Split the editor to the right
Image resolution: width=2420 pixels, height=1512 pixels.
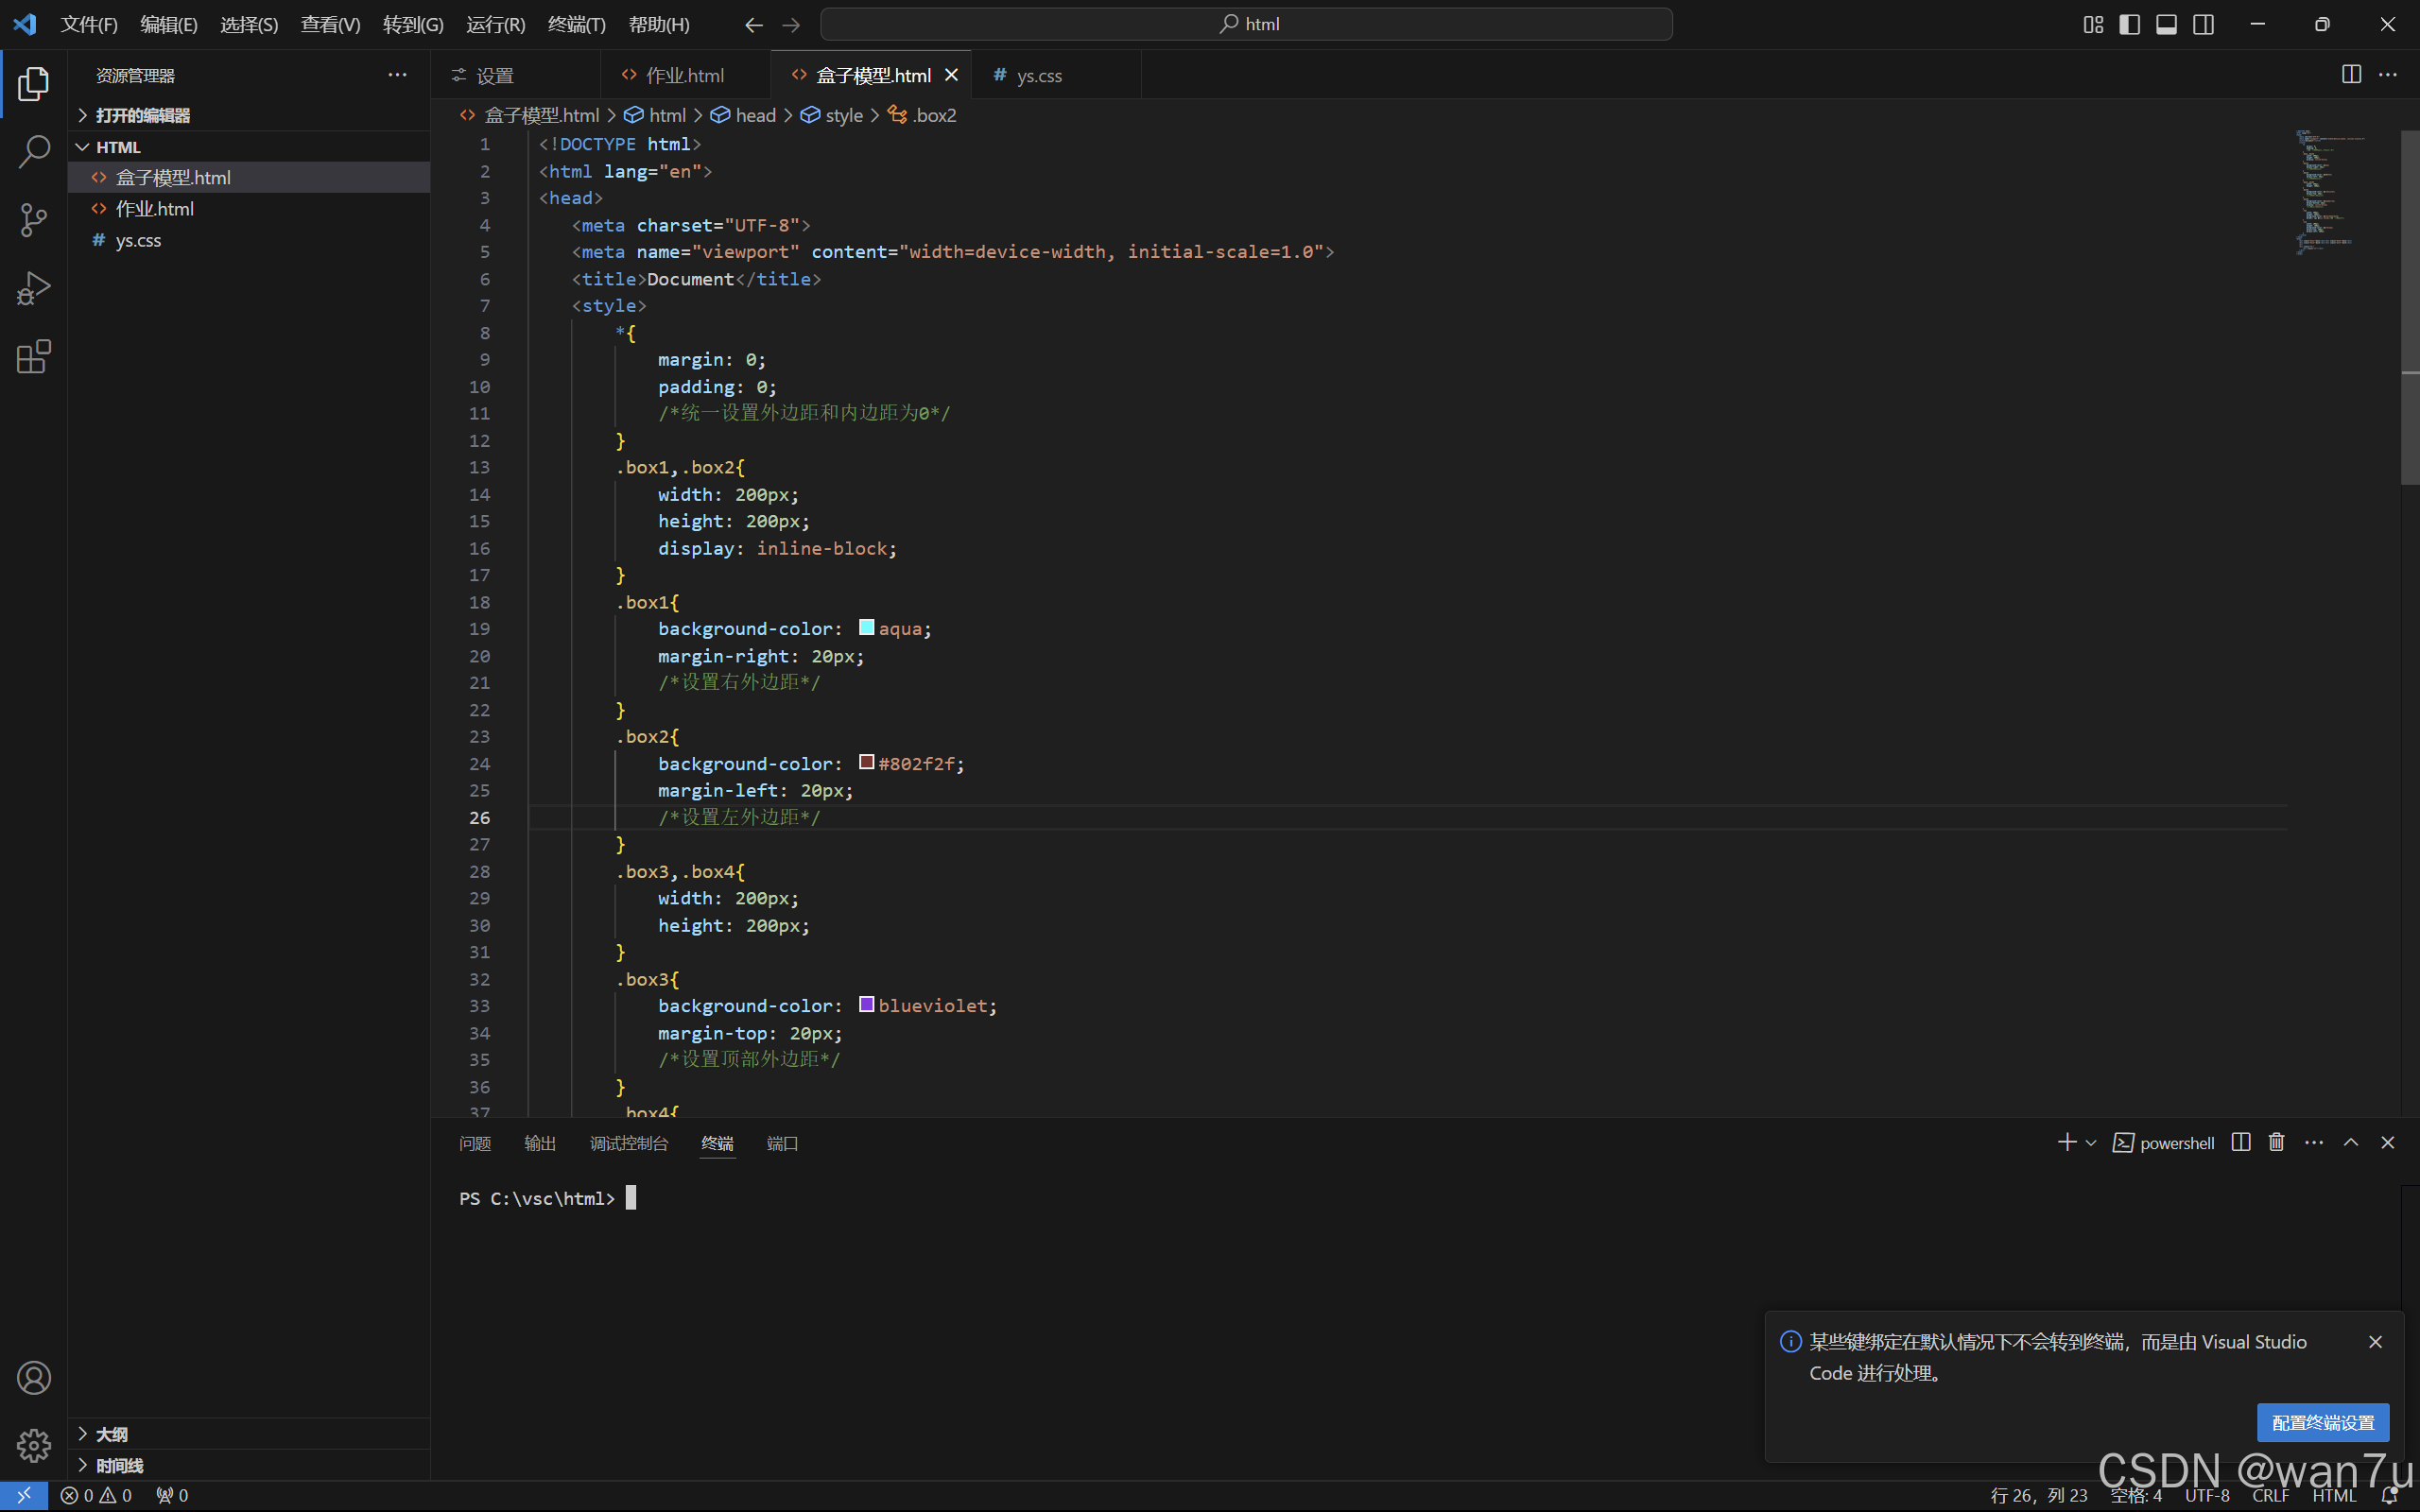(x=2351, y=75)
